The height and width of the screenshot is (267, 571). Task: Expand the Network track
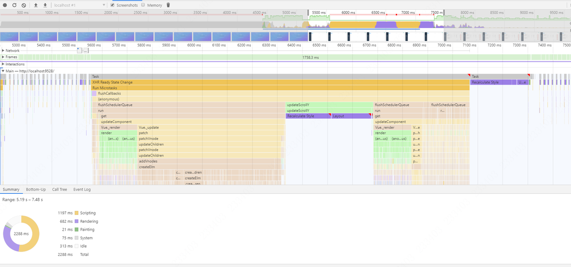pos(3,51)
